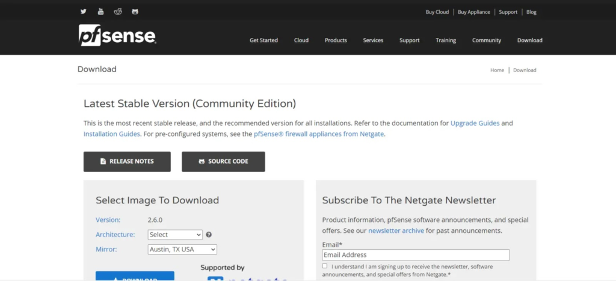The image size is (616, 281).
Task: Select the Training navigation item
Action: 446,40
